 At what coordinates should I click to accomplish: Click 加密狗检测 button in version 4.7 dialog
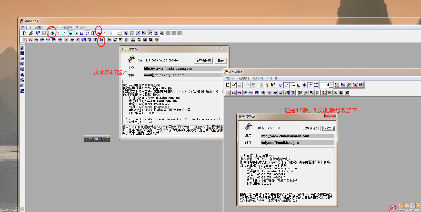pos(203,61)
